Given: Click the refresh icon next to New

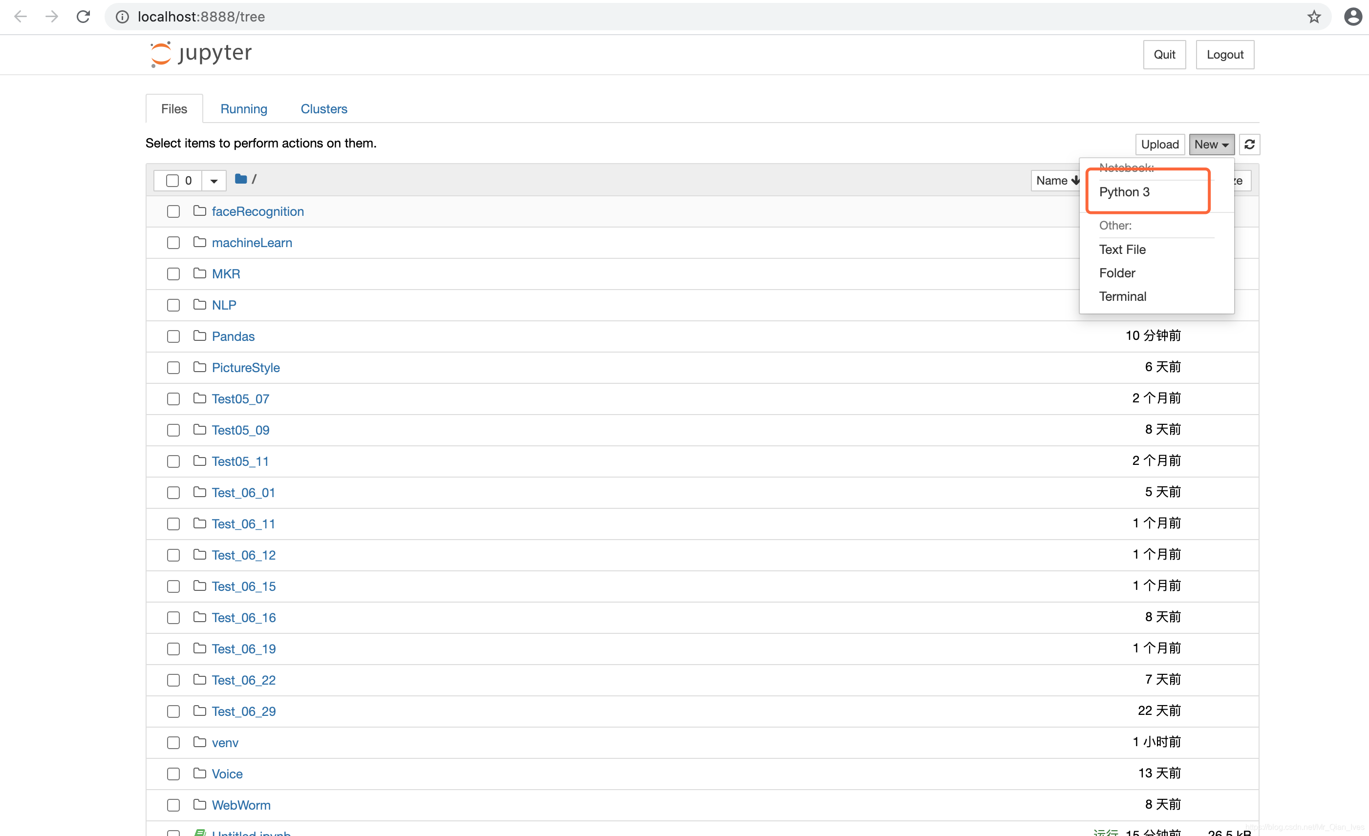Looking at the screenshot, I should [x=1250, y=144].
